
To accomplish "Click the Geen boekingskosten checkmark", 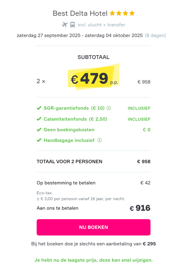I will click(39, 130).
